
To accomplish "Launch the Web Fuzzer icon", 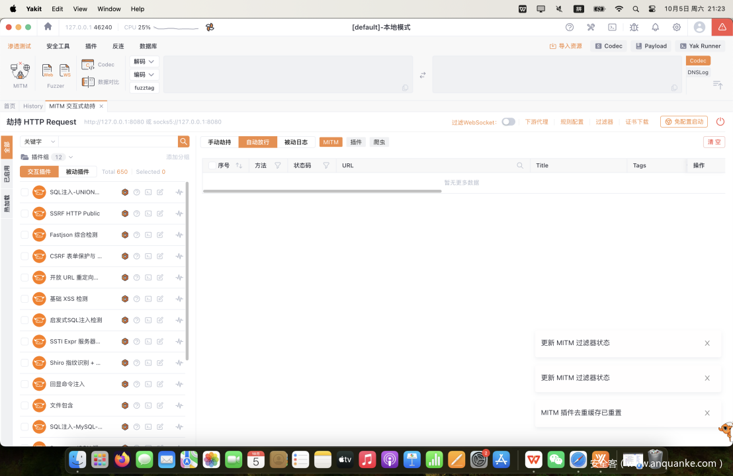I will pos(47,71).
